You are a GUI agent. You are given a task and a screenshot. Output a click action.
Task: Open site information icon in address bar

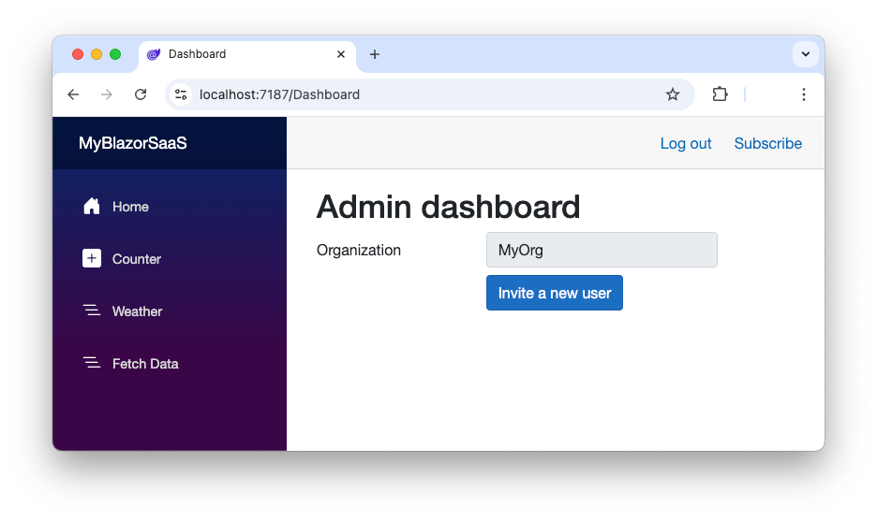pyautogui.click(x=181, y=94)
